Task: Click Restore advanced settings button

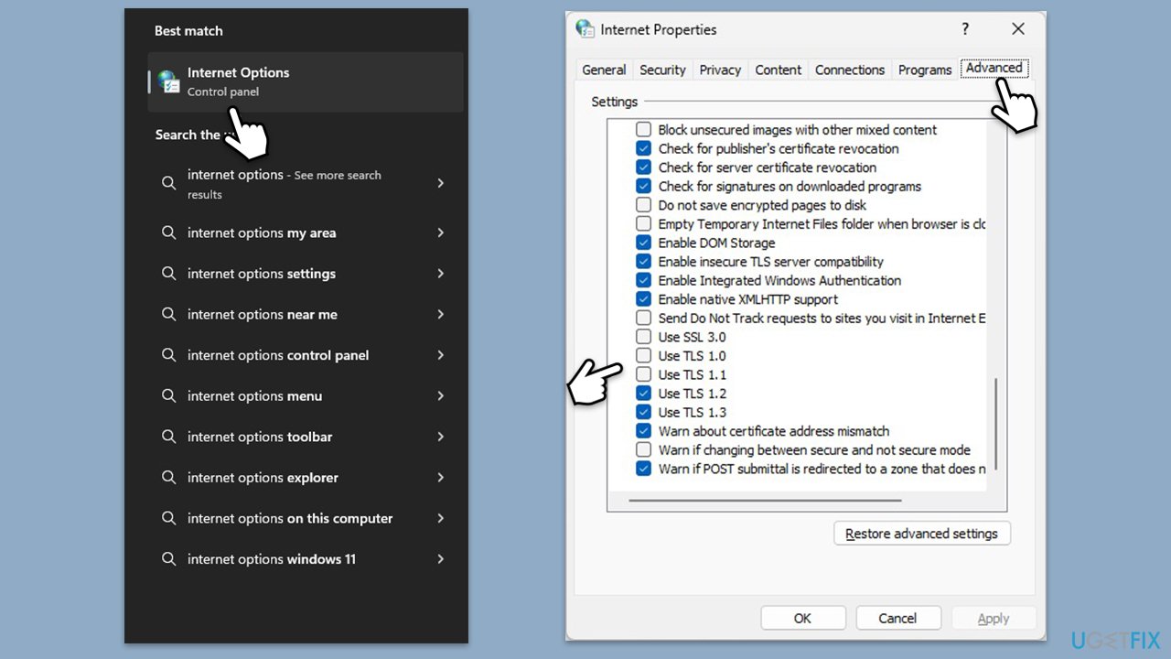Action: click(x=921, y=534)
